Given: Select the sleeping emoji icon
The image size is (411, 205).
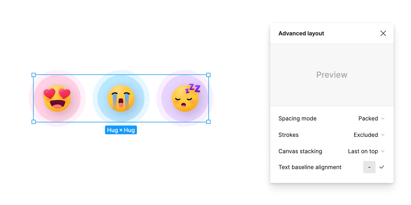Looking at the screenshot, I should coord(185,98).
